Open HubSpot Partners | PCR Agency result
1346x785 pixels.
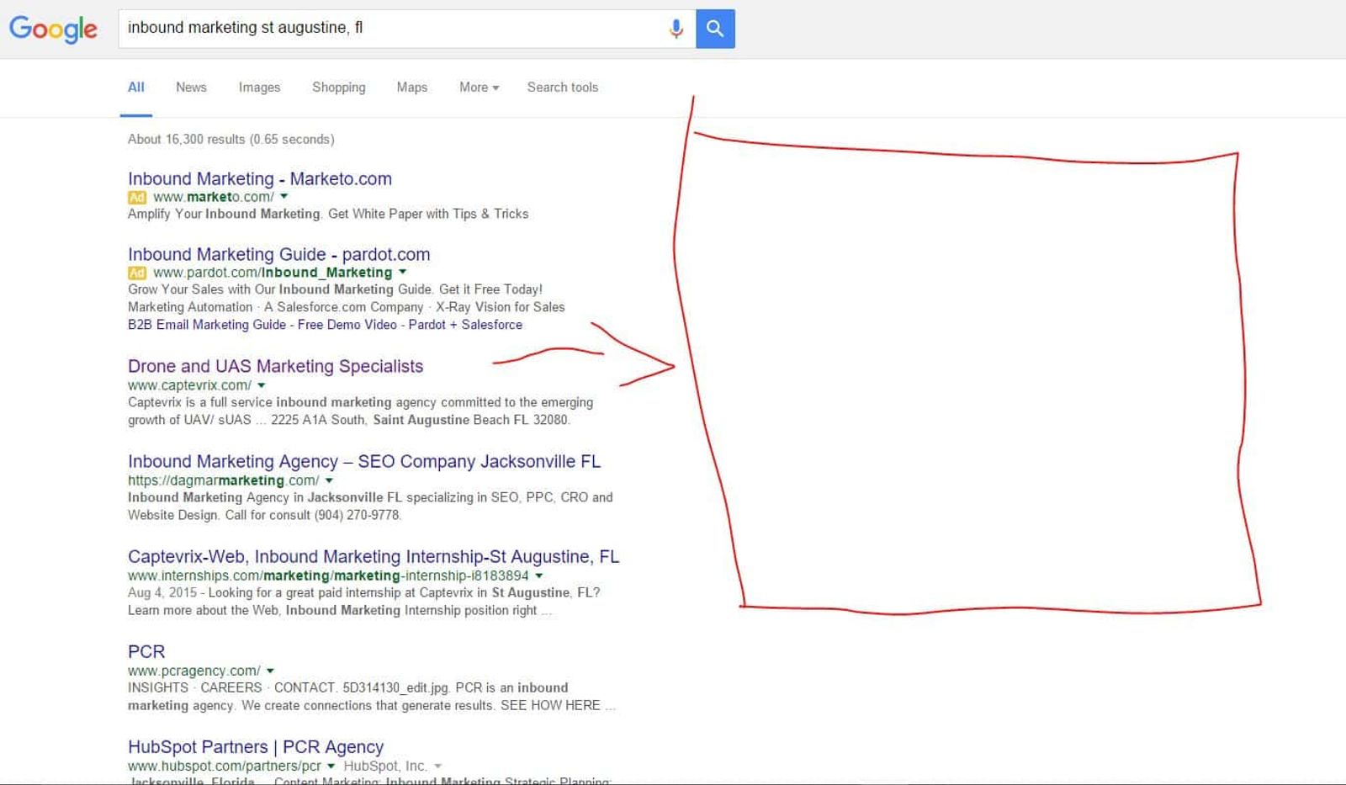pos(256,746)
